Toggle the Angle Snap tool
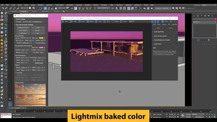Screen dimensions: 217x122 click(x=83, y=8)
